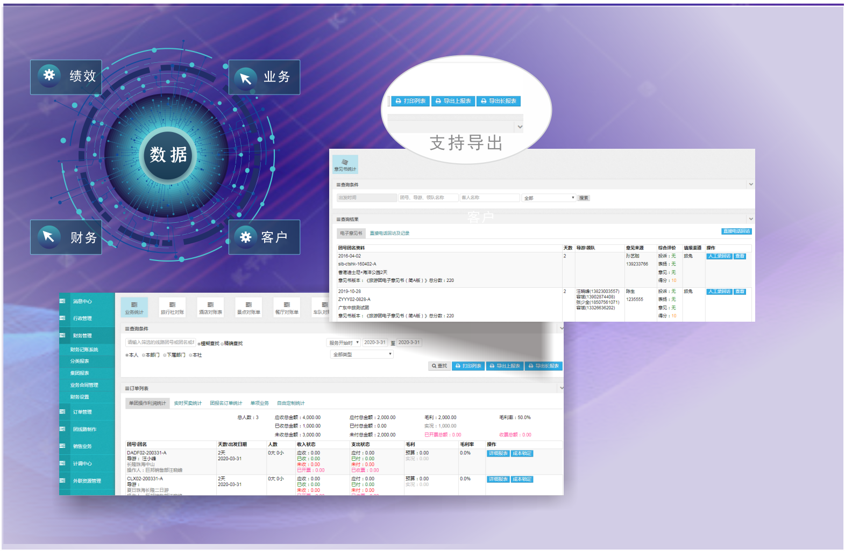Image resolution: width=845 pixels, height=551 pixels.
Task: Click 人工录回访 for the 2016-04-02 row
Action: (719, 256)
